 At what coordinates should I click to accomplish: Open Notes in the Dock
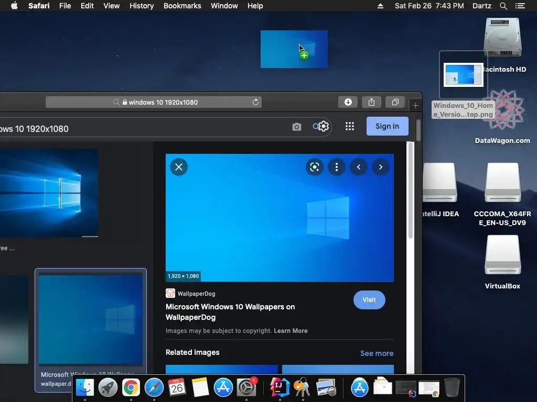(x=200, y=387)
